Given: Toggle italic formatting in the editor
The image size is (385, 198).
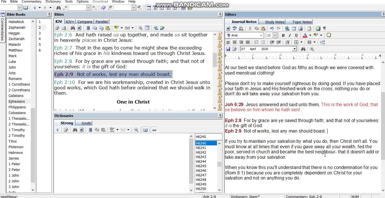Looking at the screenshot, I should 290,35.
